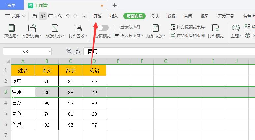The width and height of the screenshot is (255, 140).
Task: Open the 开始 ribbon tab
Action: coord(98,16)
